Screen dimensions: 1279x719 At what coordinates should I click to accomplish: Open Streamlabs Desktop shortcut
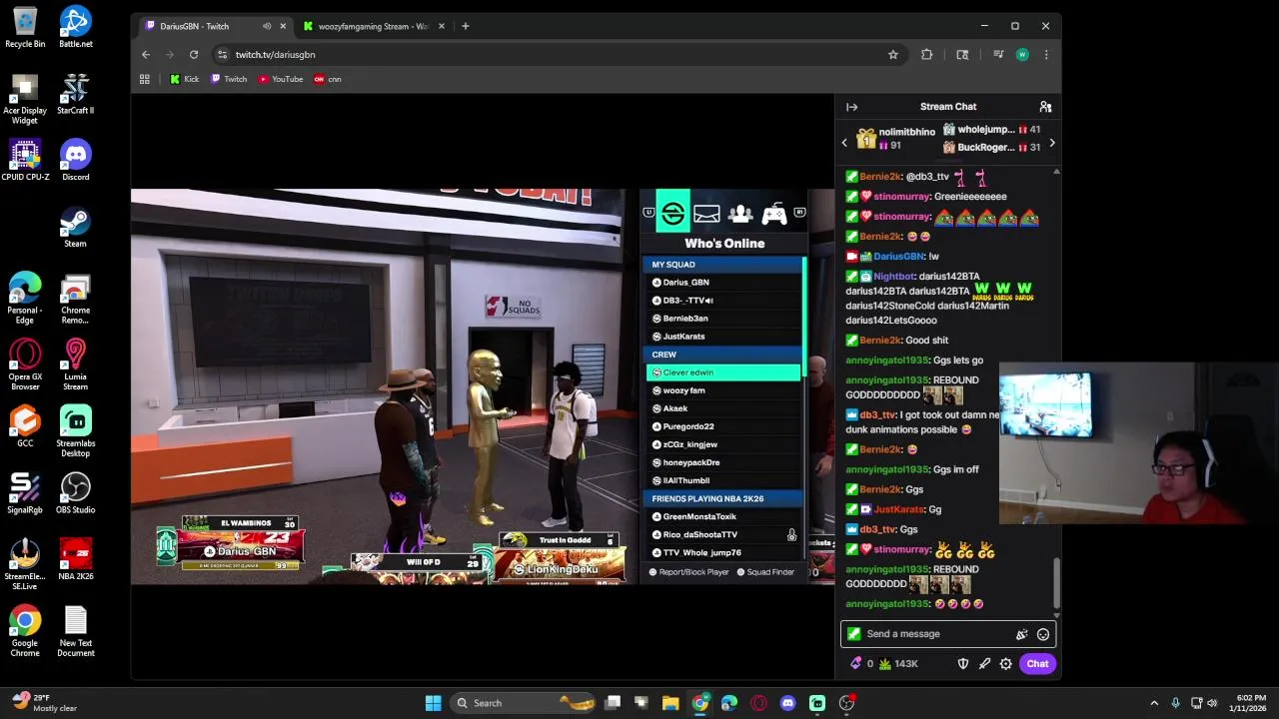75,431
